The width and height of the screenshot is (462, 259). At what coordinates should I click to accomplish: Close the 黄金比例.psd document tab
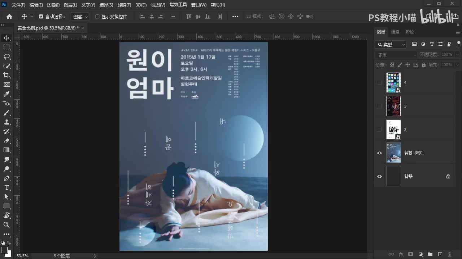click(x=82, y=28)
